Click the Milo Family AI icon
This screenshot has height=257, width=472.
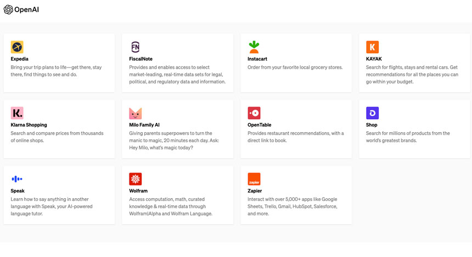coord(136,113)
